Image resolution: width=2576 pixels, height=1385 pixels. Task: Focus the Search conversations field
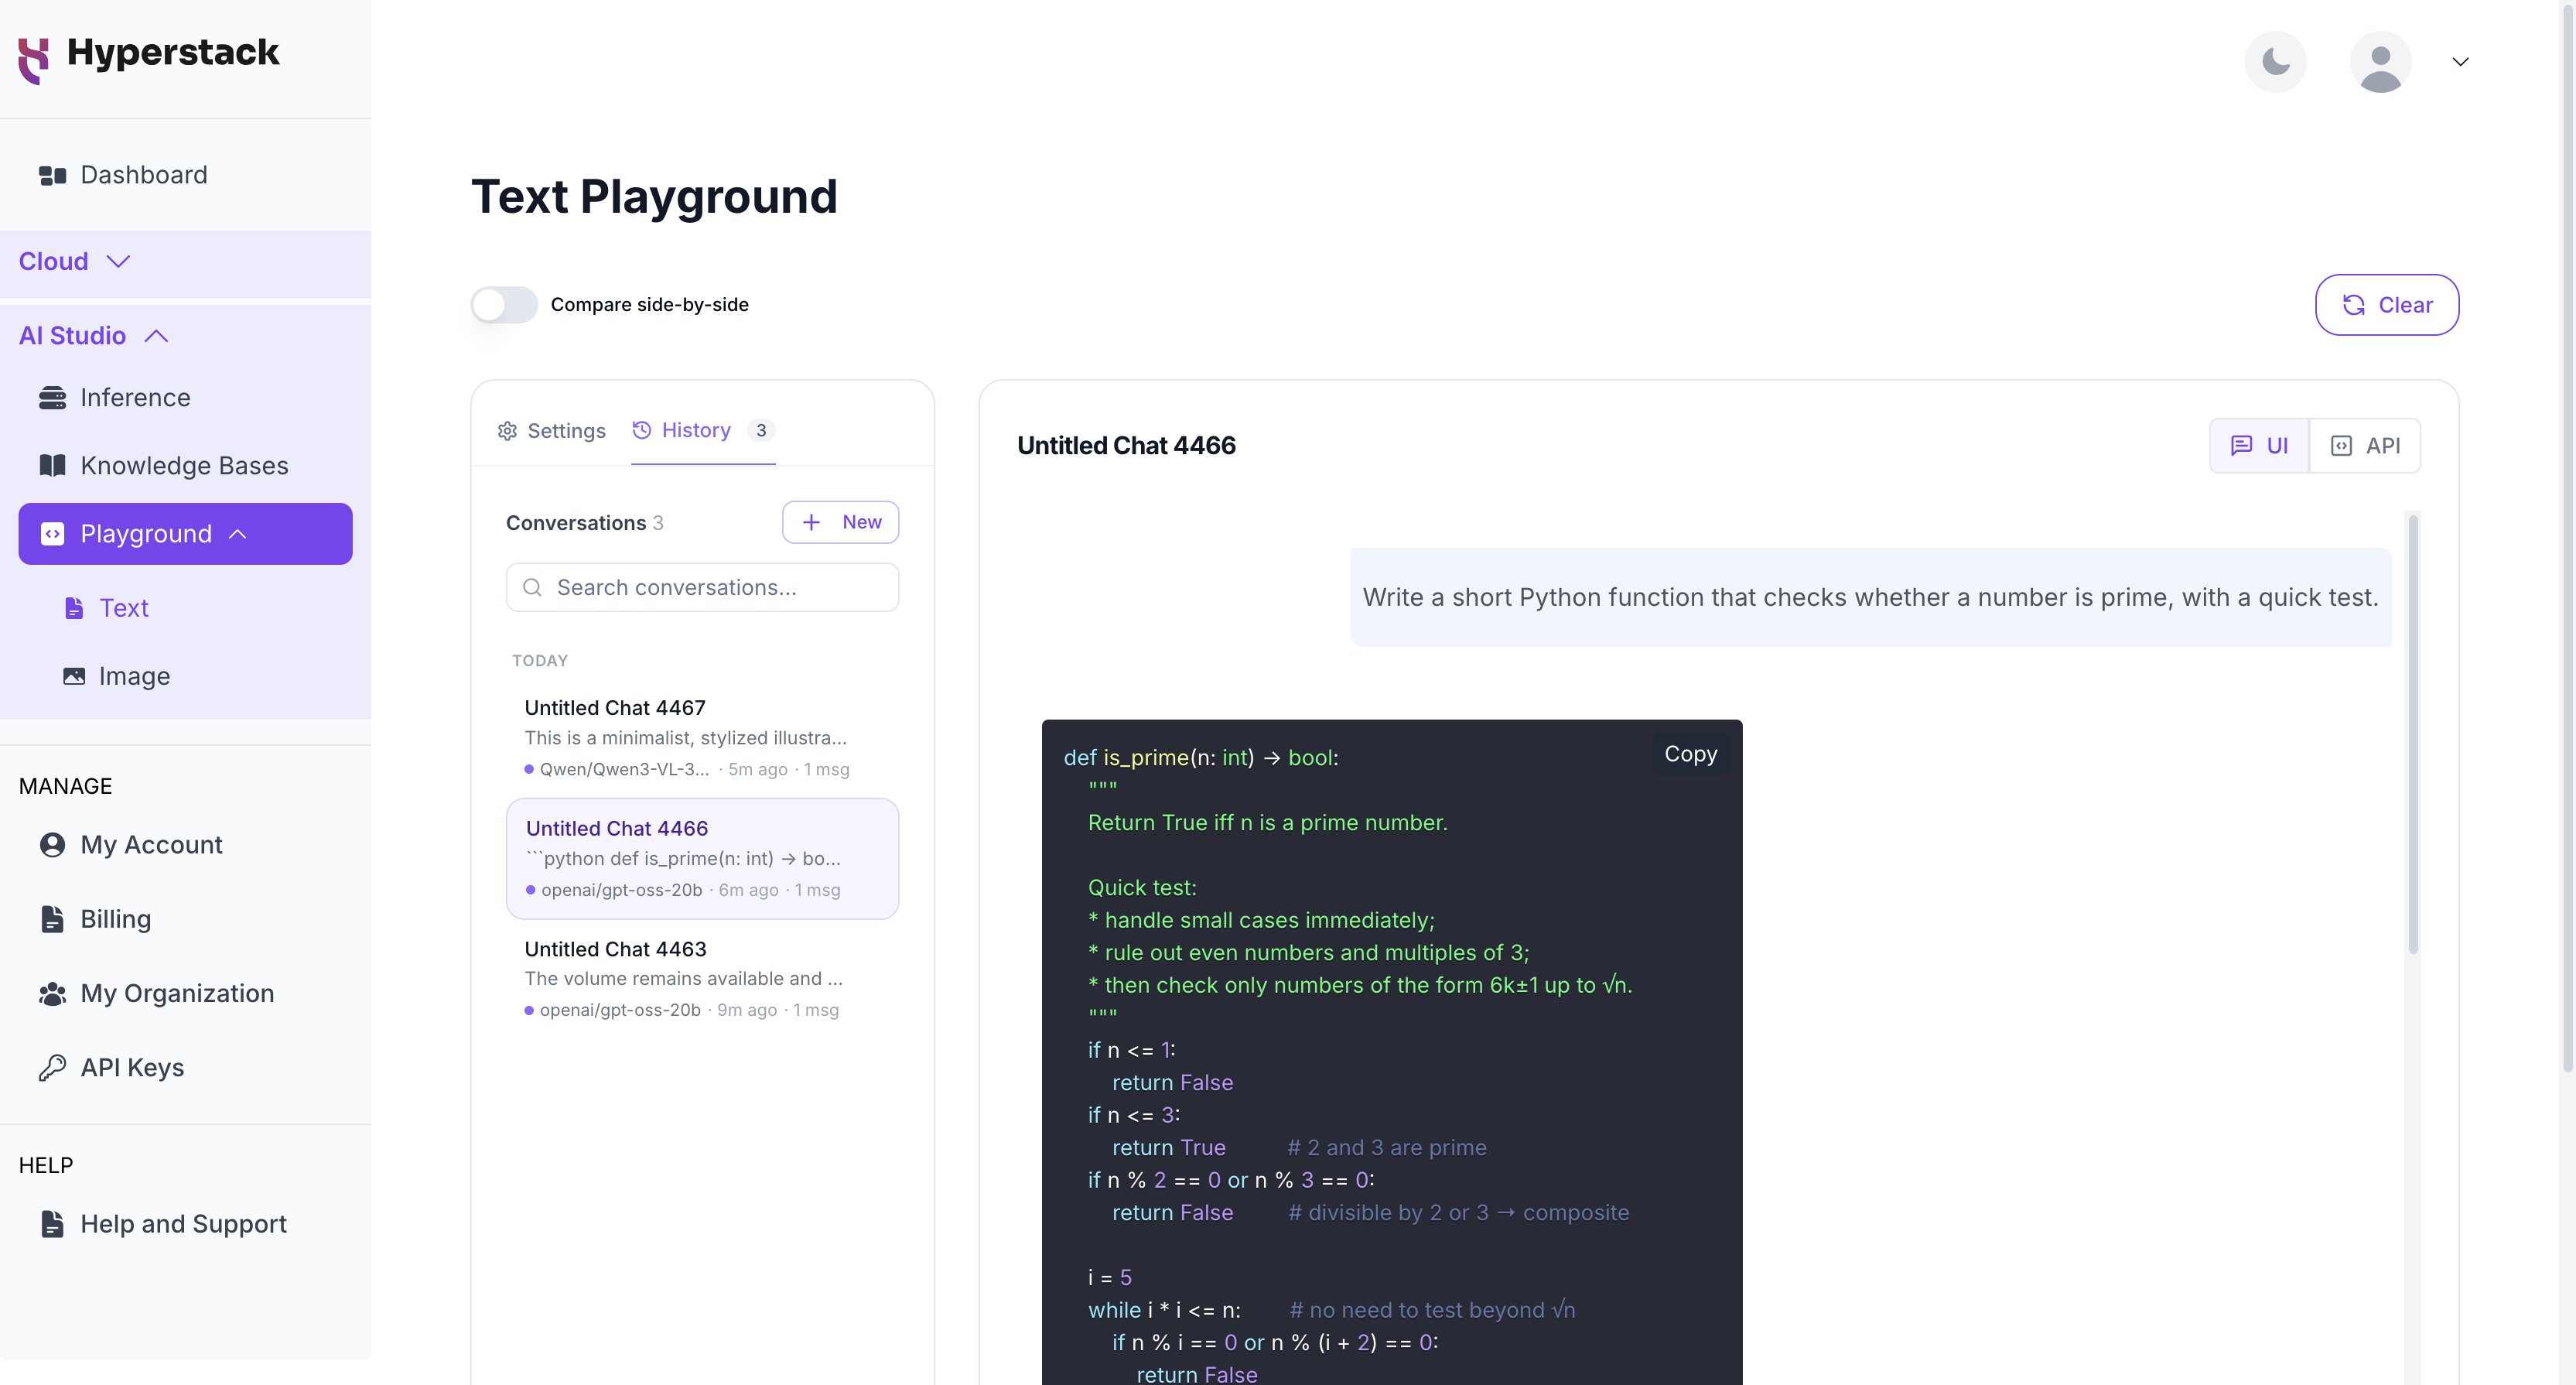point(702,588)
